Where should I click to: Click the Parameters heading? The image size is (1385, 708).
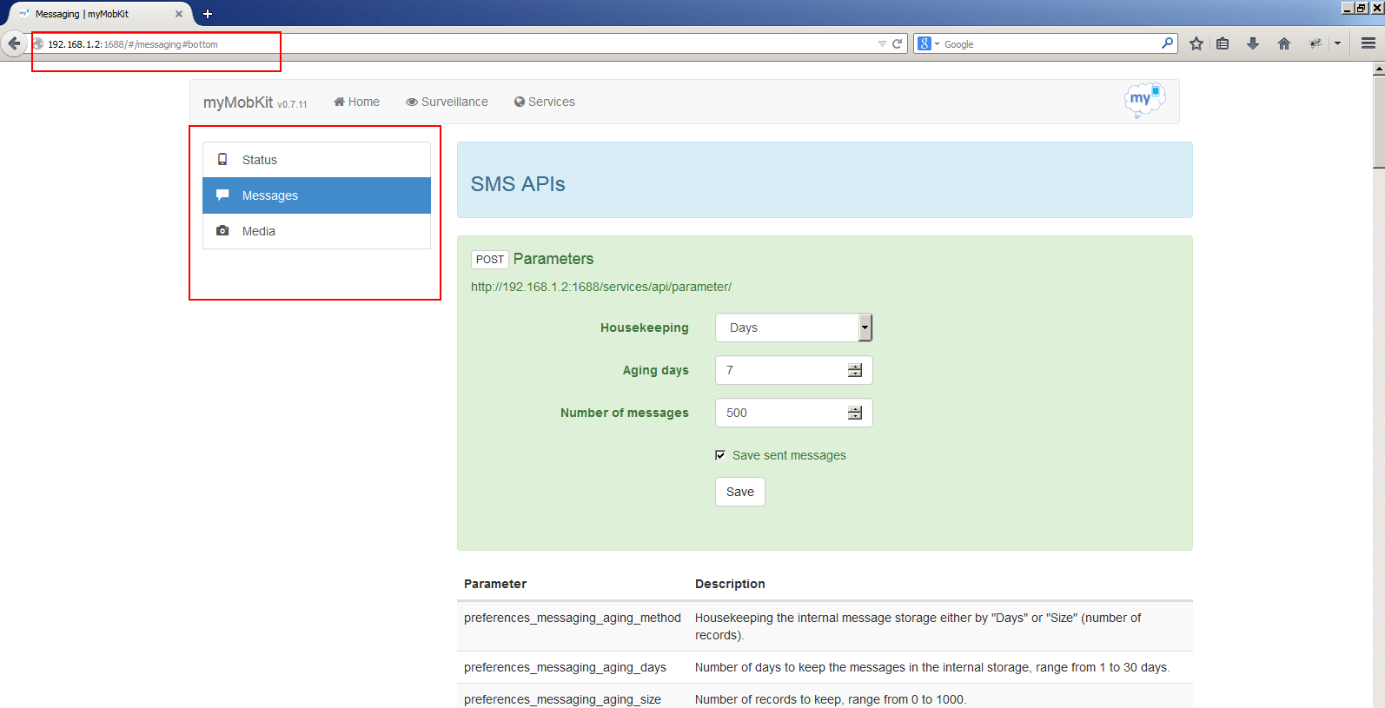tap(553, 259)
